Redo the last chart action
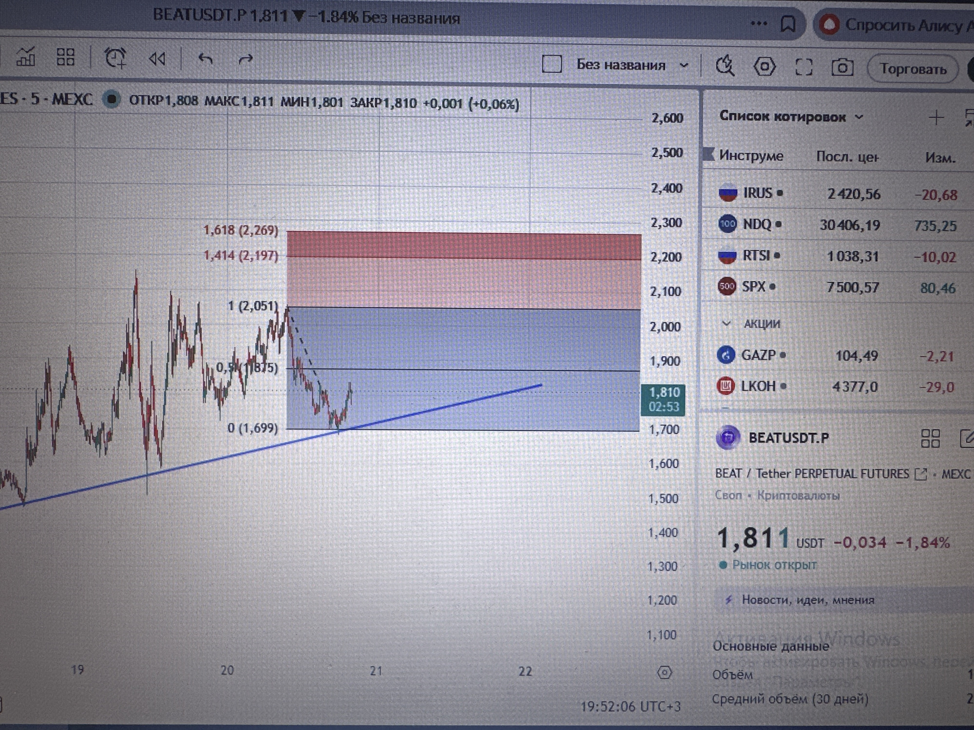This screenshot has height=730, width=974. click(245, 60)
